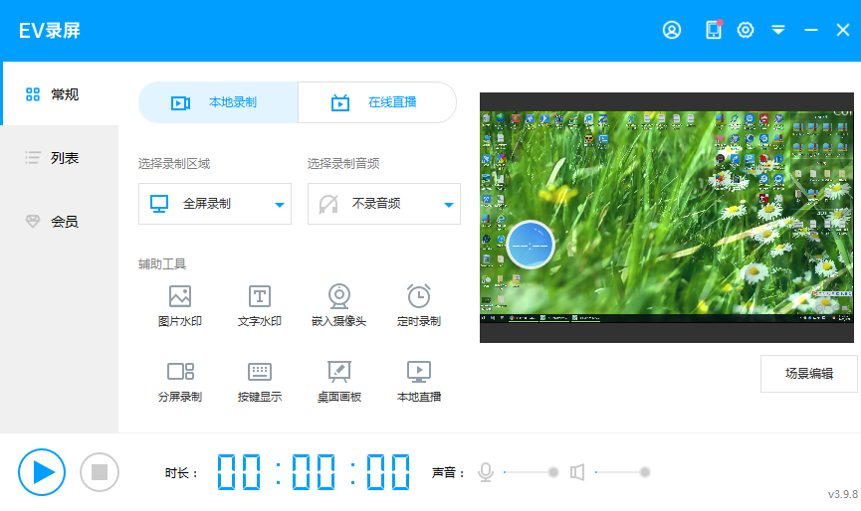This screenshot has width=861, height=511.
Task: Switch to the 列表 list tab
Action: coord(60,158)
